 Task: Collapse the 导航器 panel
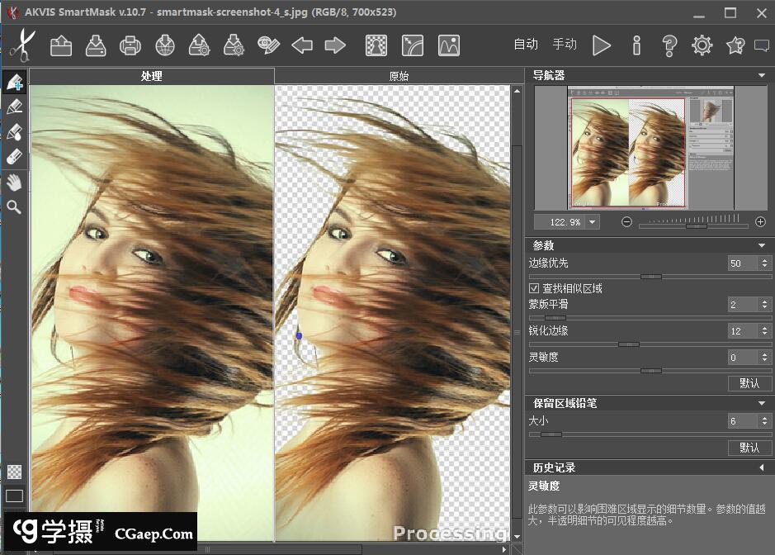[761, 76]
